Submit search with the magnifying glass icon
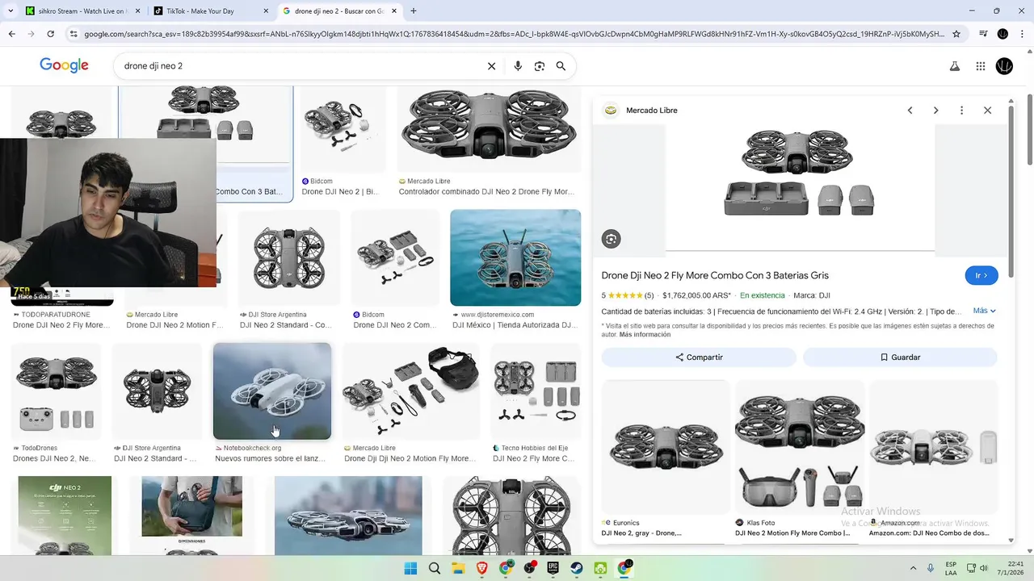Screen dimensions: 1034x581 [561, 66]
